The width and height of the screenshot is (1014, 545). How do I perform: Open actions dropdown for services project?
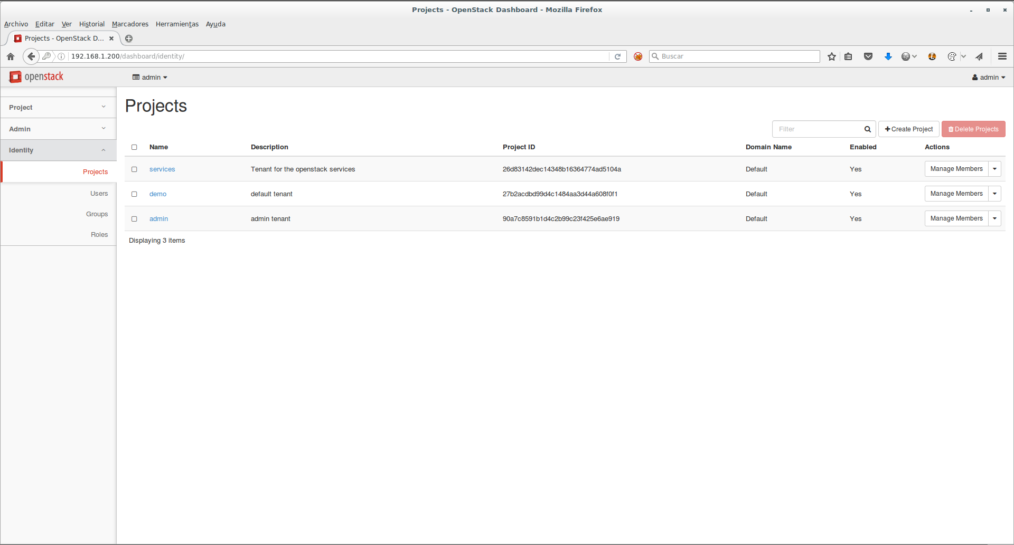pos(994,169)
